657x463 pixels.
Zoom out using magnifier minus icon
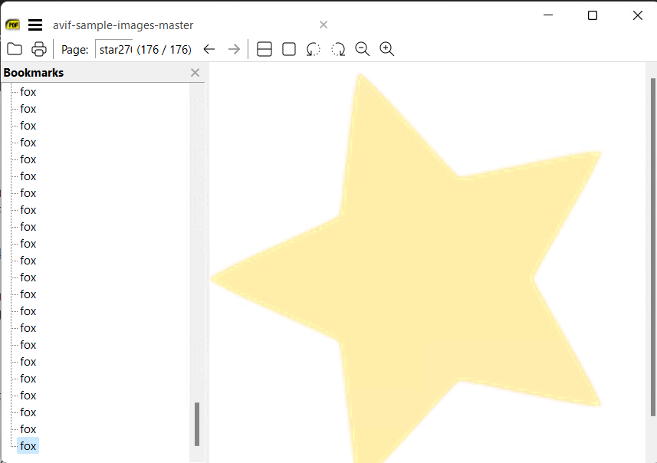(x=363, y=49)
